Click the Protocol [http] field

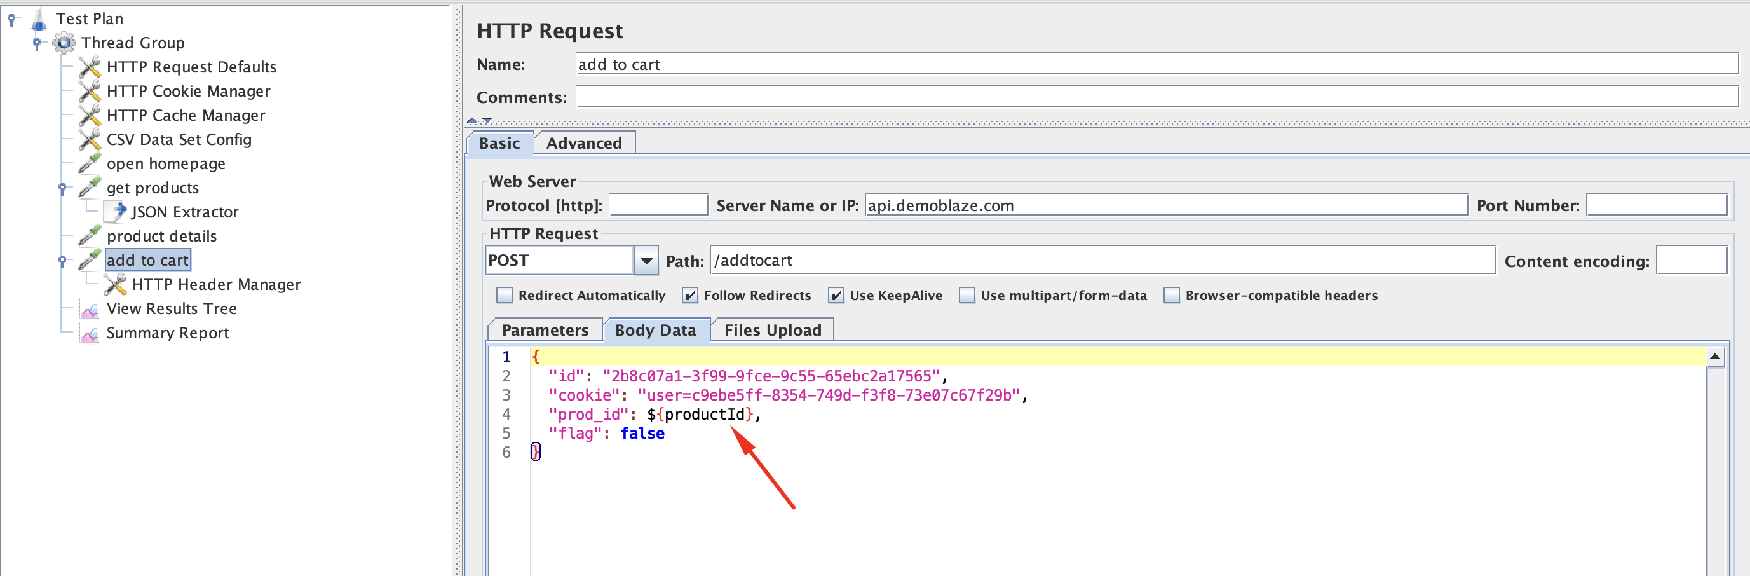[658, 205]
